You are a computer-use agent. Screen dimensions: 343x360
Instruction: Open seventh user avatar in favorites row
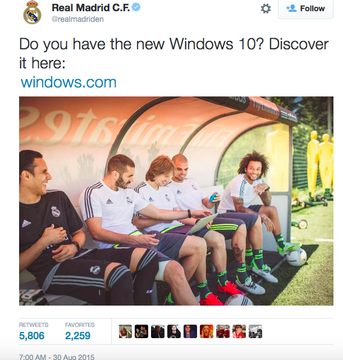[x=223, y=331]
